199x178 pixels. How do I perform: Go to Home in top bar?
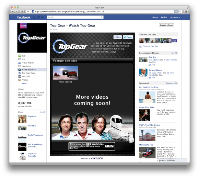[x=155, y=17]
